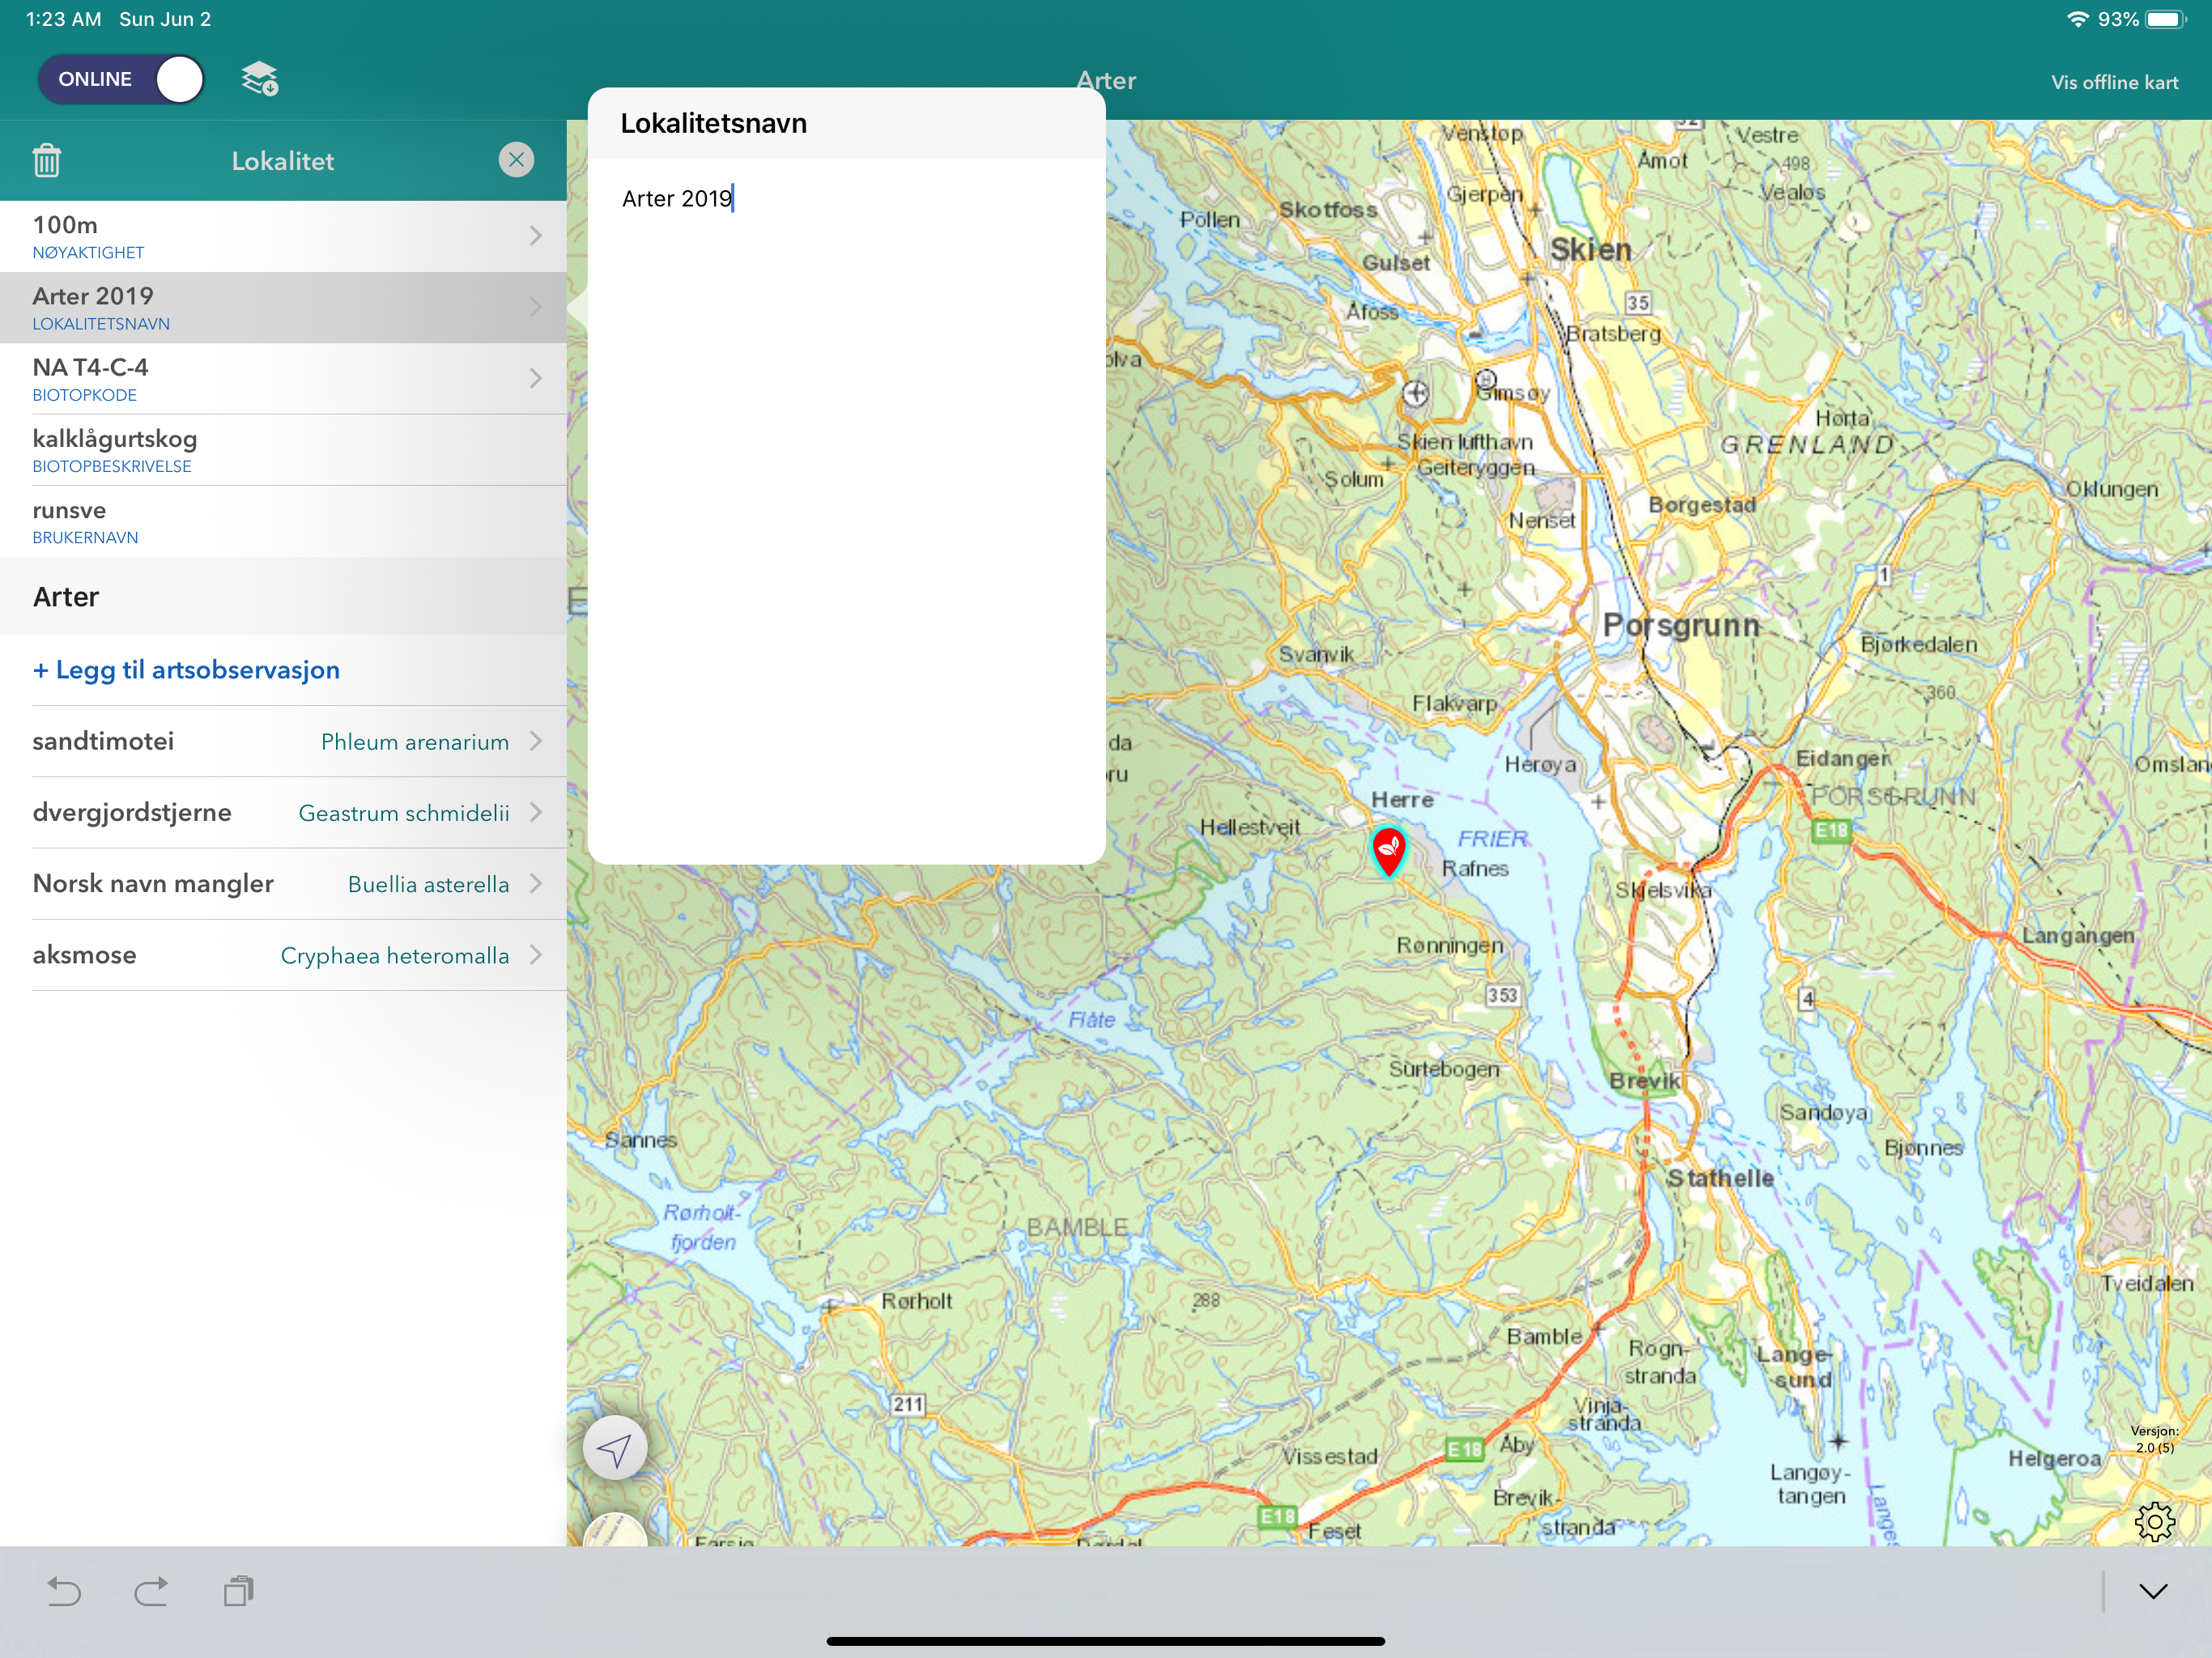Tap the Helgeroa label on the map
The height and width of the screenshot is (1658, 2212).
coord(2055,1459)
